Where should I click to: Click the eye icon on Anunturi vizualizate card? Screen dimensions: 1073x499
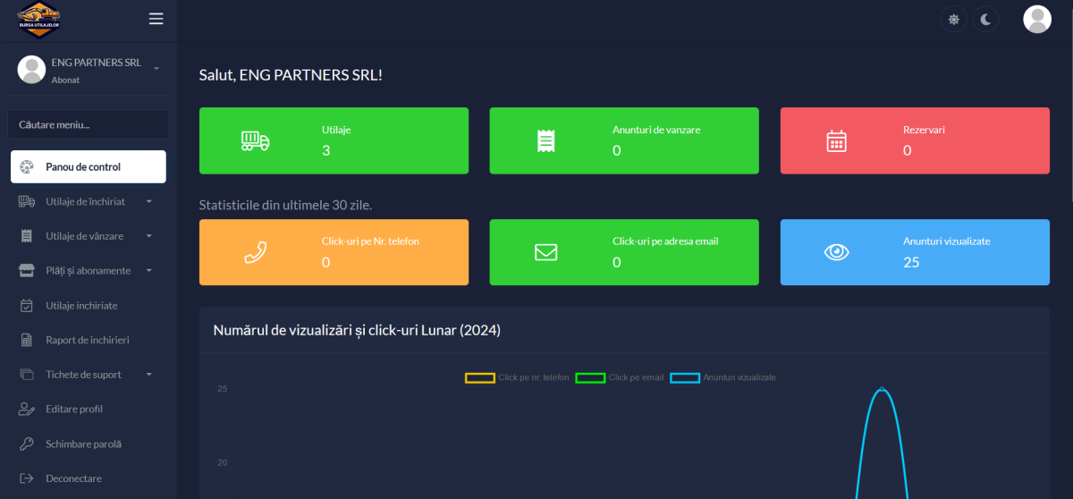click(x=836, y=252)
